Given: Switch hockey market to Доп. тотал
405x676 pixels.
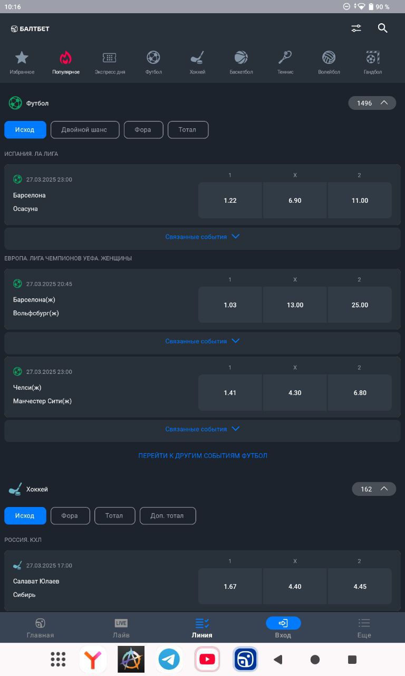Looking at the screenshot, I should 168,516.
